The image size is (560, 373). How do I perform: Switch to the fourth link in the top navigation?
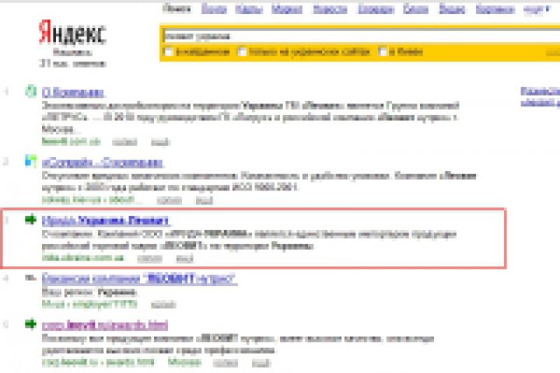tap(287, 9)
